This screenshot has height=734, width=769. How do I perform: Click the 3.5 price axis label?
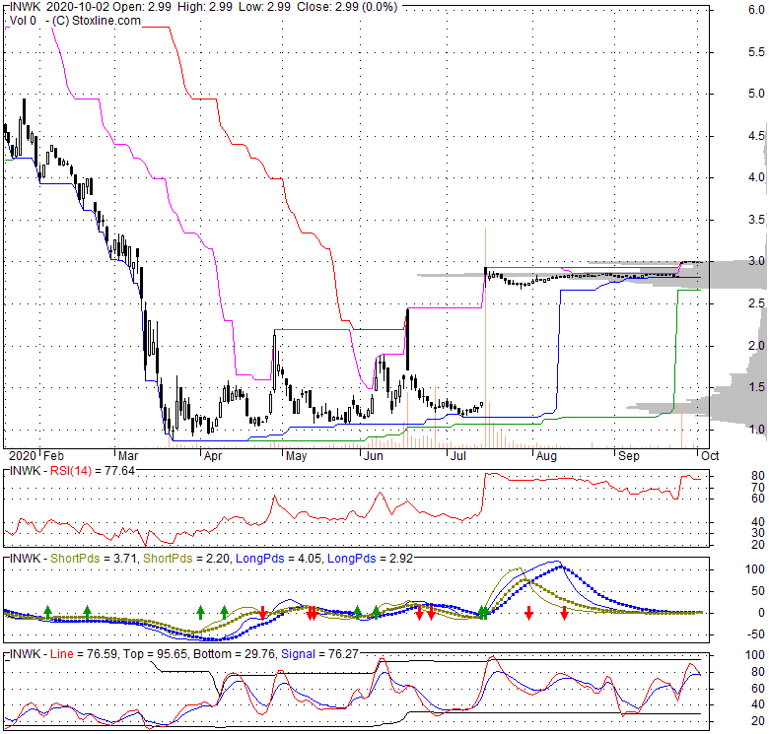click(757, 220)
